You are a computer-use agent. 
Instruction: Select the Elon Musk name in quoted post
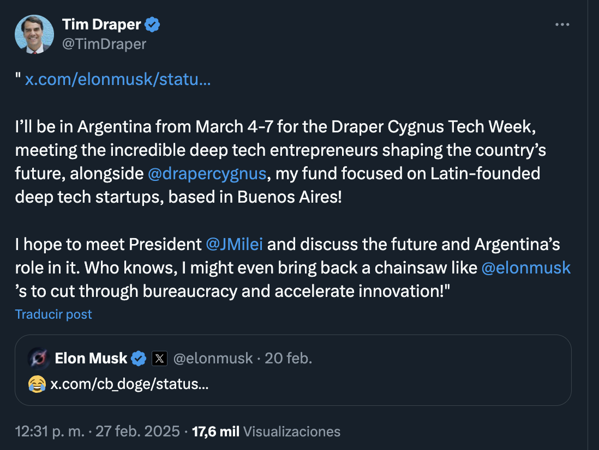click(91, 358)
